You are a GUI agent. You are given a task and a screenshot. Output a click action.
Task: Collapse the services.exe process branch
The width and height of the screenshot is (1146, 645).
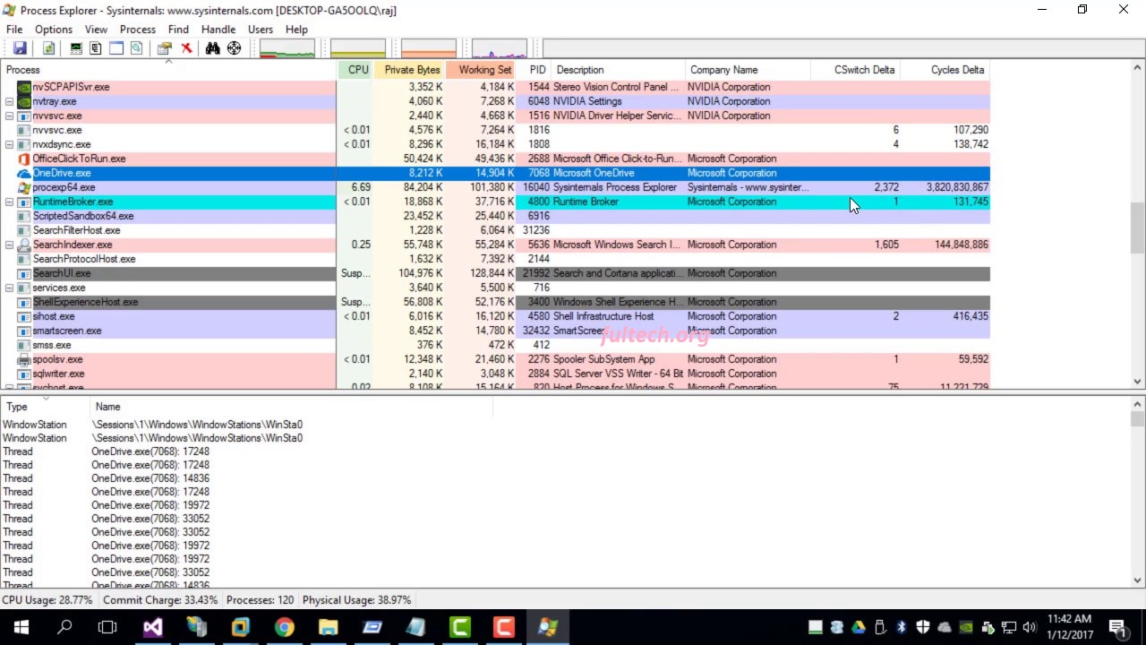(x=8, y=288)
